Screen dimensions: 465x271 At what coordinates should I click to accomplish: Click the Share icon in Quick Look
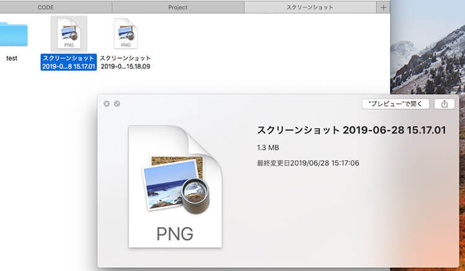(444, 104)
